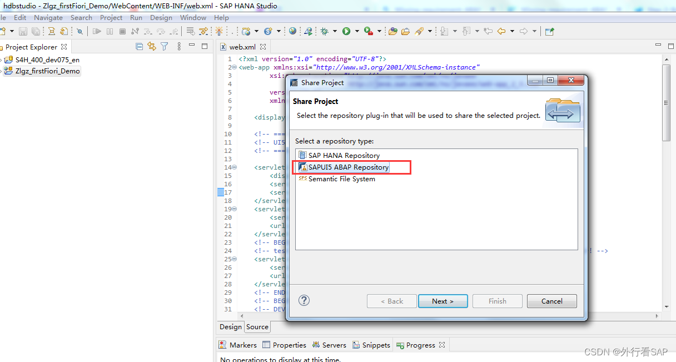The width and height of the screenshot is (676, 362).
Task: Click the Back button in dialog
Action: tap(392, 301)
